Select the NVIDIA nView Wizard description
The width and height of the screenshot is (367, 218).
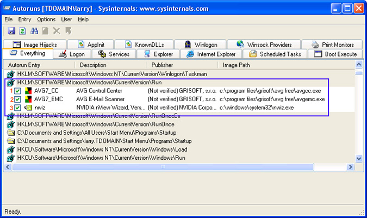pos(111,108)
